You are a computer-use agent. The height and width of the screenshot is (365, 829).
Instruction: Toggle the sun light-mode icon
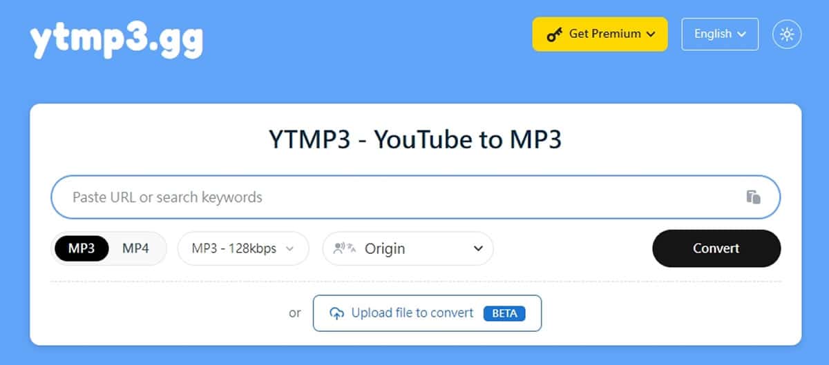pyautogui.click(x=787, y=34)
